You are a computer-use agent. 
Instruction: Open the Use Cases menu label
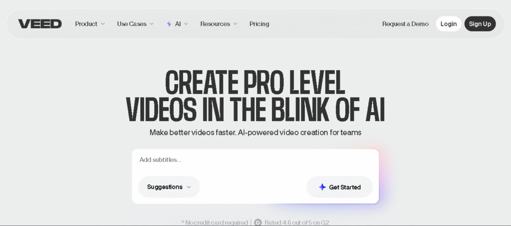tap(132, 24)
